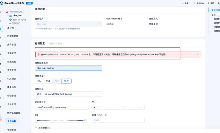
Task: Select File storage type
Action: pos(39,81)
